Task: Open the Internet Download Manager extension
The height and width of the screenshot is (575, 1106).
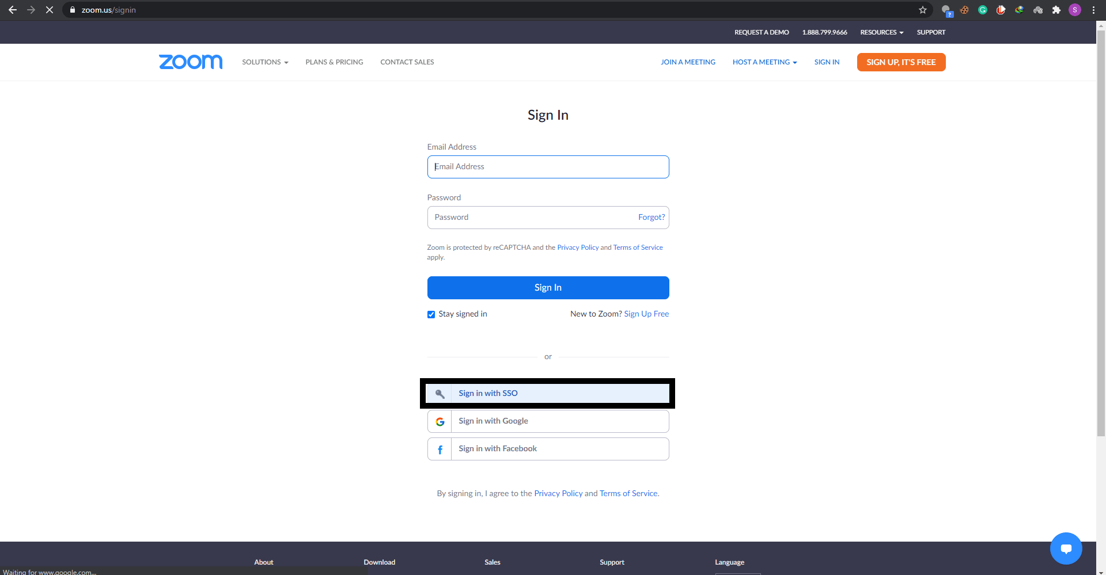Action: click(x=1020, y=10)
